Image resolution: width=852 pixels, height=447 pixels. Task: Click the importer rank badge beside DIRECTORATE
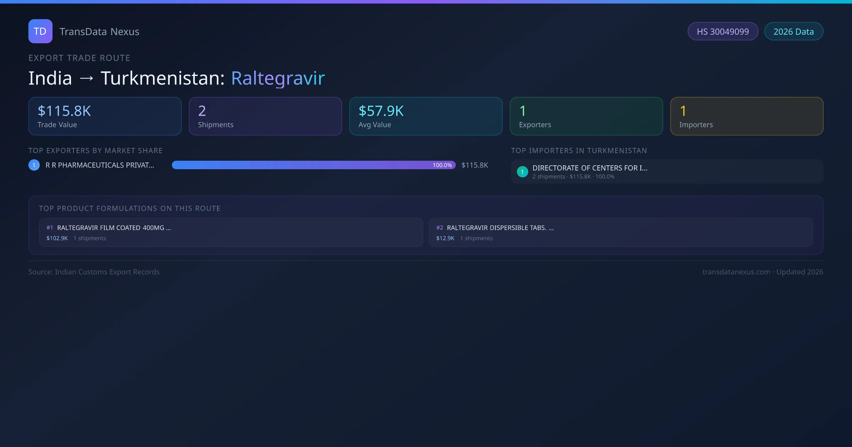point(522,171)
